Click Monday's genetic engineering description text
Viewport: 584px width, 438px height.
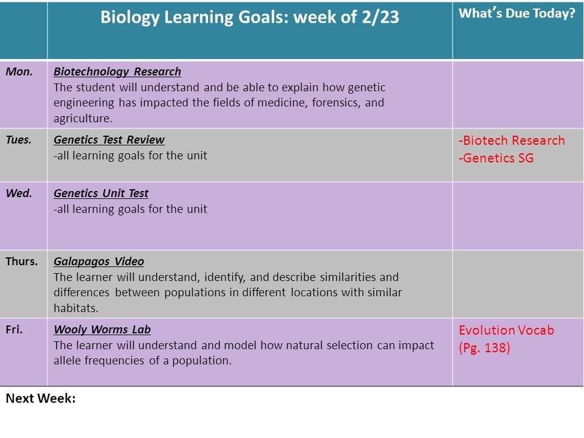coord(220,103)
